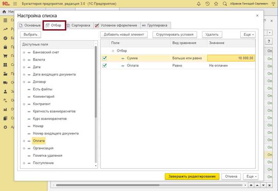Expand the Банковский счет field

[24, 53]
